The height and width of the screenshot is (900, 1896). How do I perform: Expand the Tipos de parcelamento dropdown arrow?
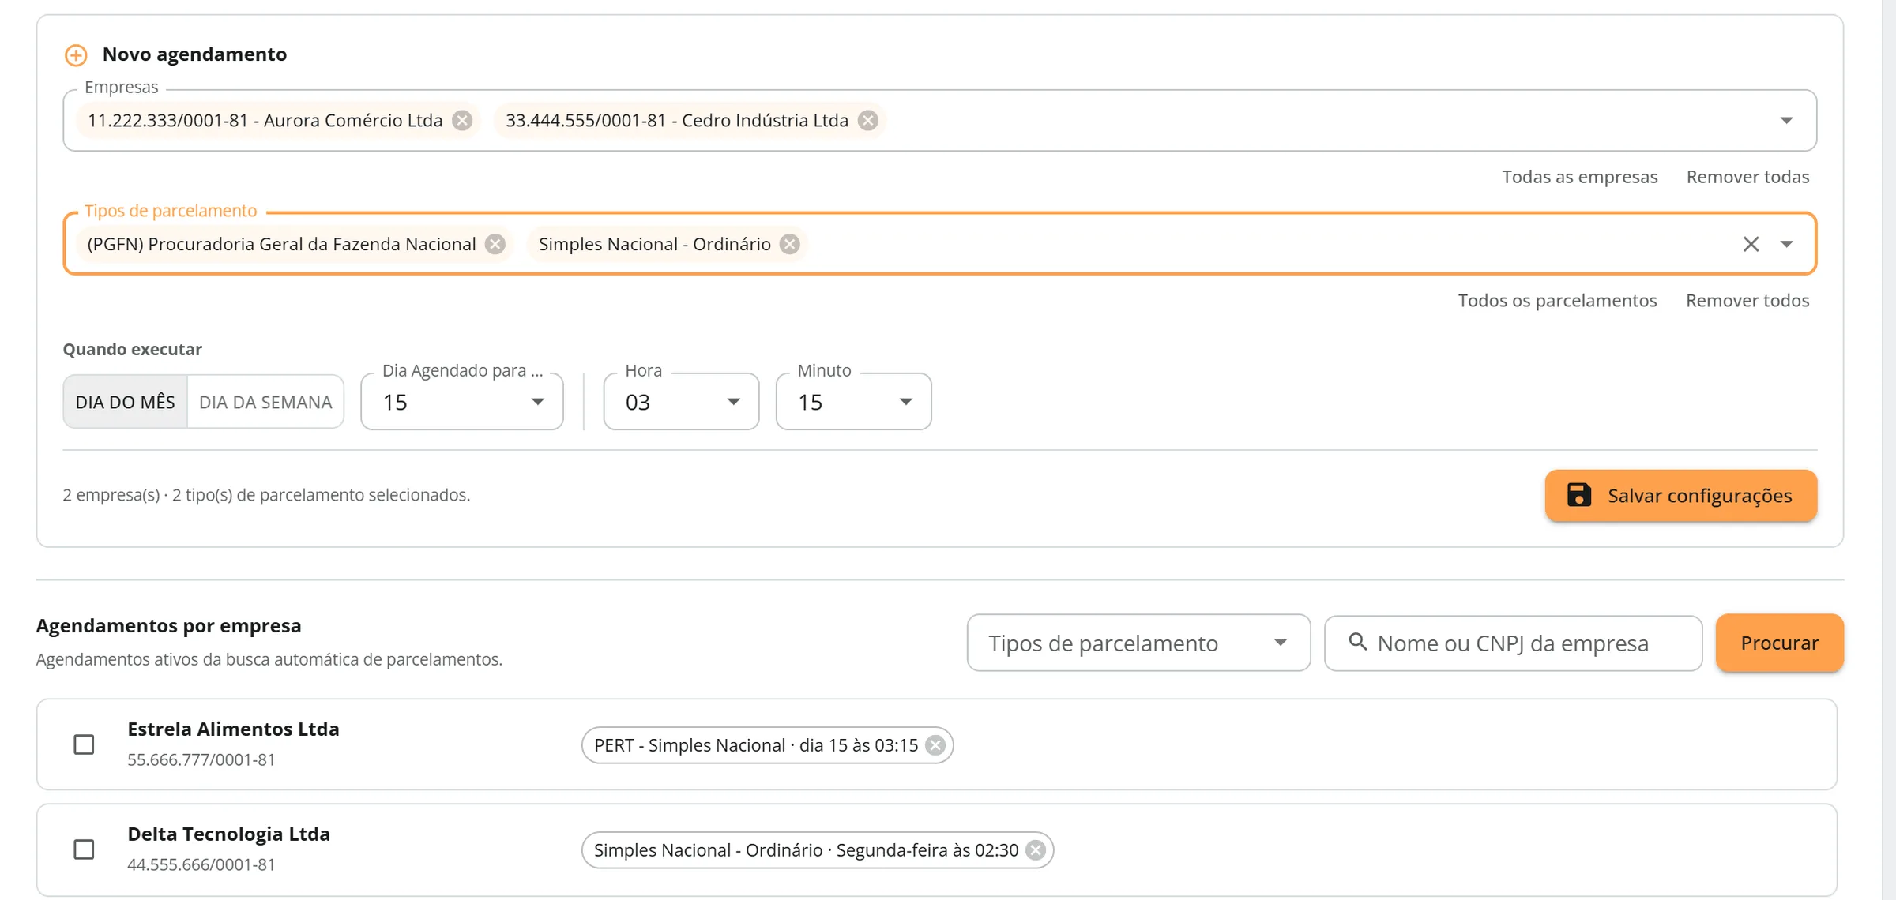(1787, 245)
